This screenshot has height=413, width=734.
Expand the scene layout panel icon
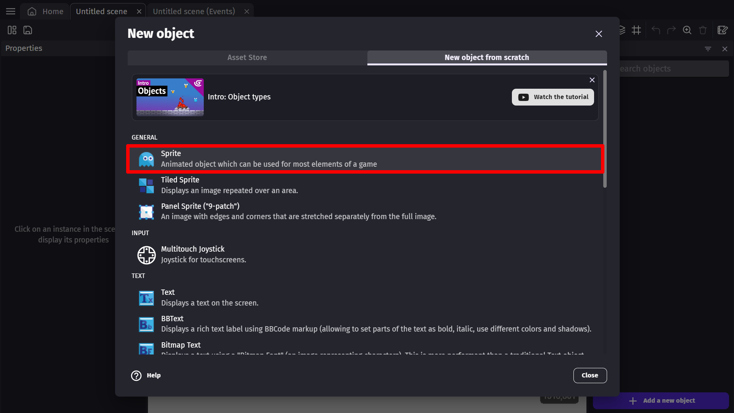[x=12, y=30]
